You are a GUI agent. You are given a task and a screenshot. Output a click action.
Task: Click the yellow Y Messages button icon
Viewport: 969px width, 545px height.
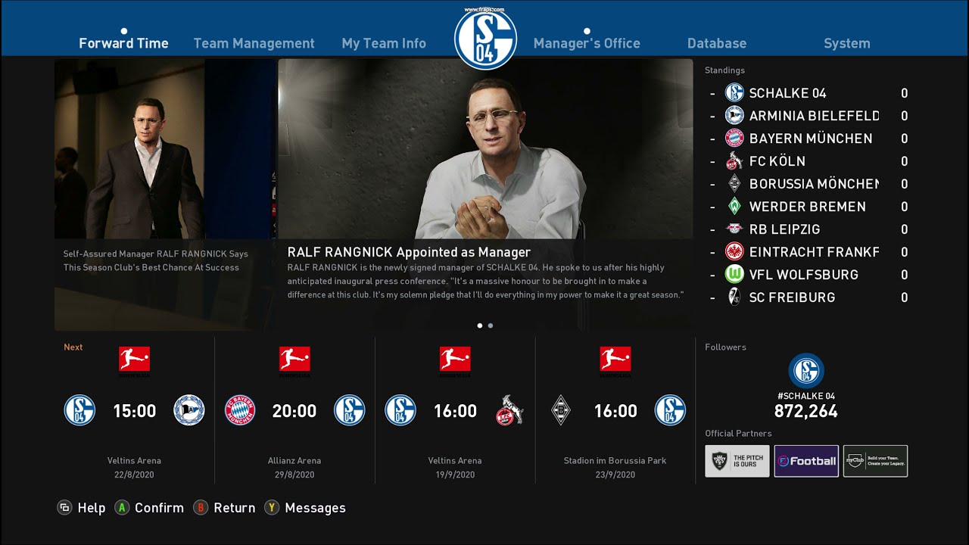point(272,508)
